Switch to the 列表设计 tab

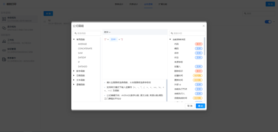pyautogui.click(x=134, y=4)
